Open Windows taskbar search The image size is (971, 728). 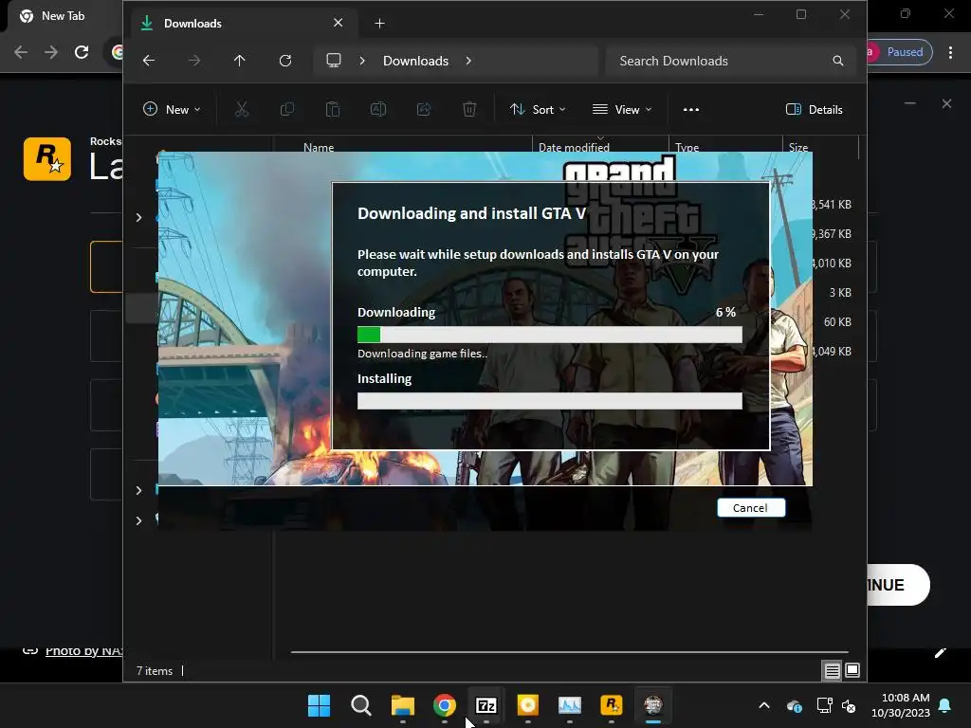(361, 705)
